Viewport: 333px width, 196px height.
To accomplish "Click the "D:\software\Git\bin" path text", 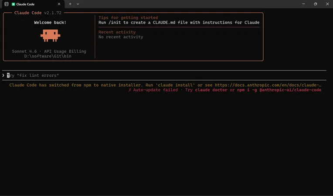I will (x=48, y=56).
